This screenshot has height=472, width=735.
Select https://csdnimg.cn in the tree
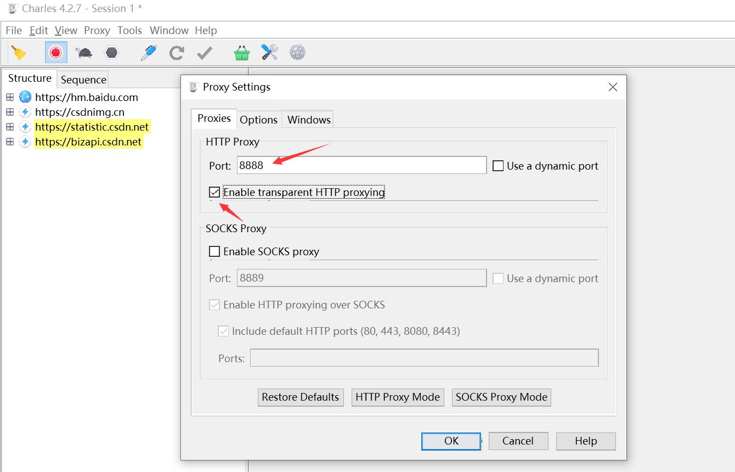80,112
